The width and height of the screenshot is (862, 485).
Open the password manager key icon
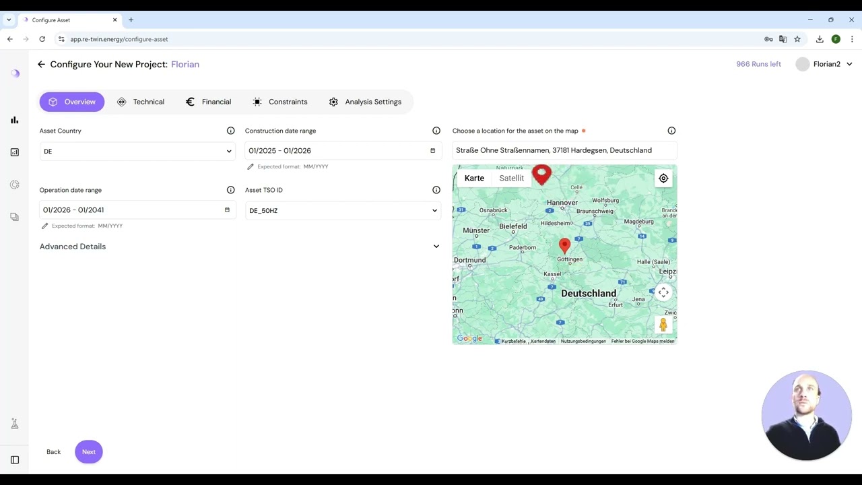(768, 39)
